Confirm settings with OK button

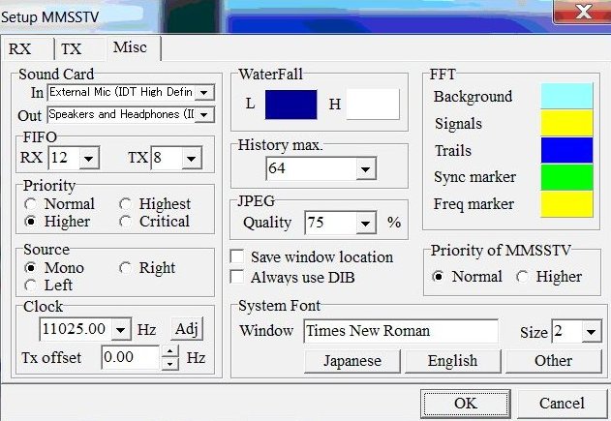click(465, 404)
